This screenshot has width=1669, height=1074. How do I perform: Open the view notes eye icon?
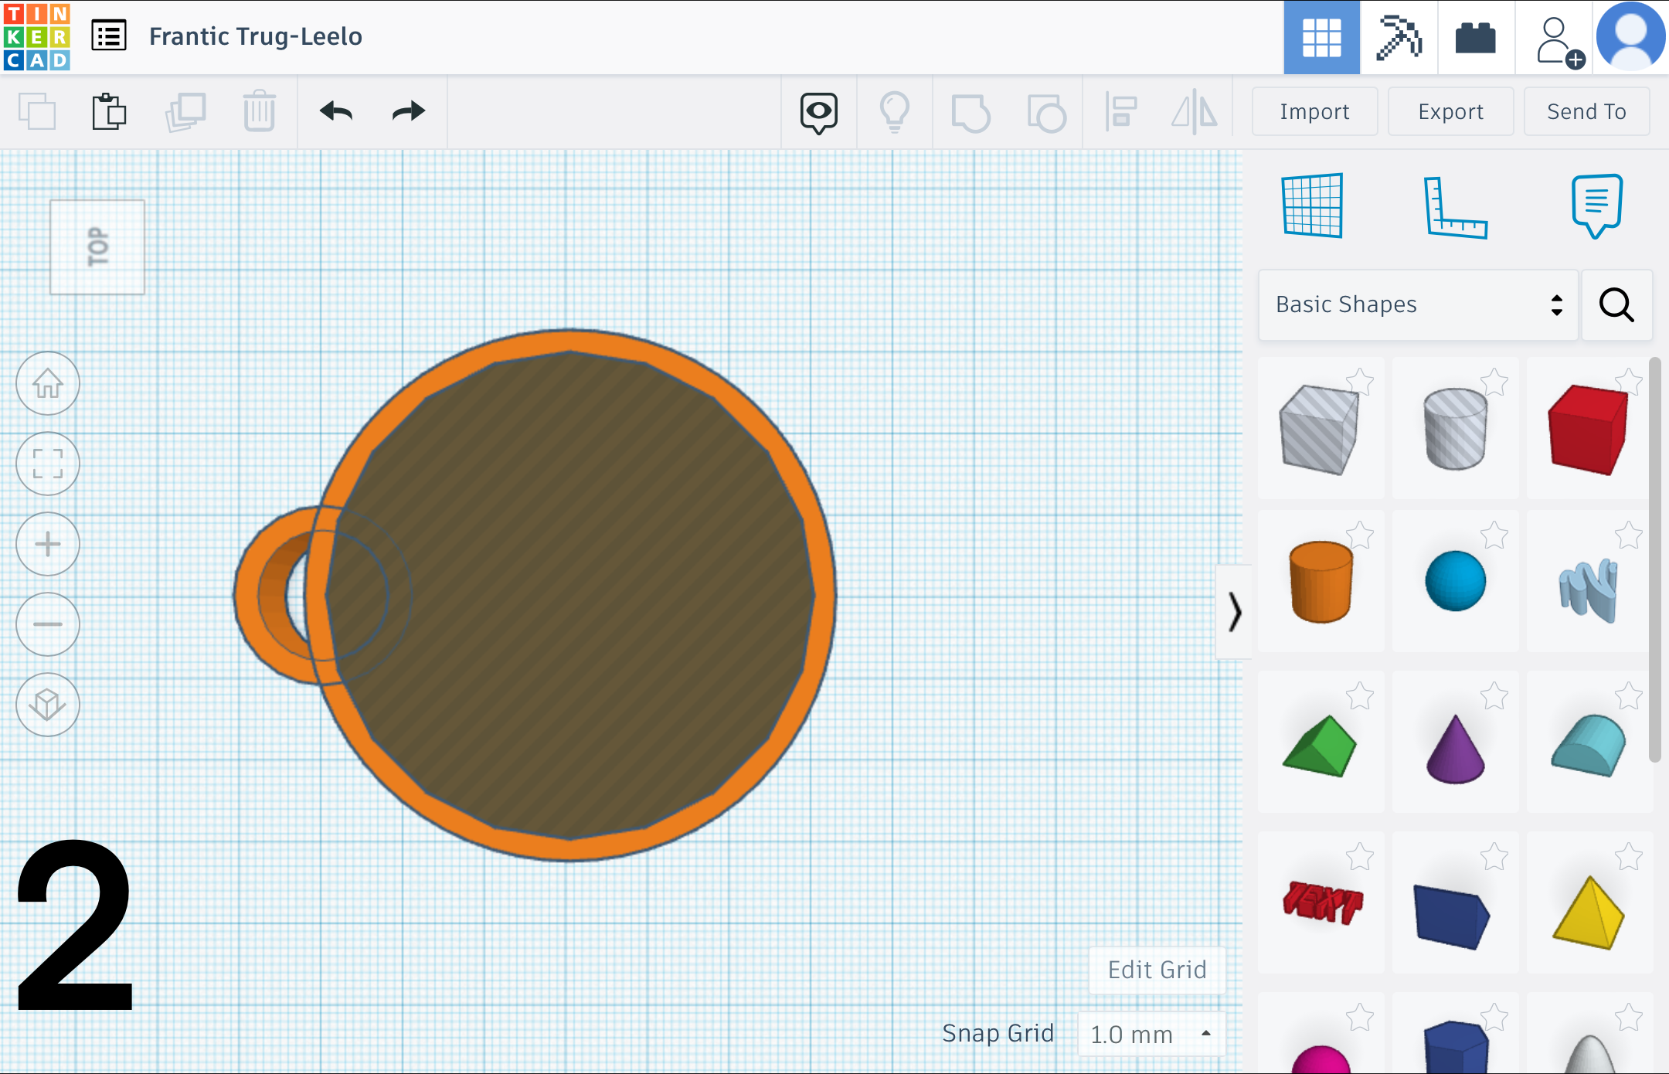[819, 113]
